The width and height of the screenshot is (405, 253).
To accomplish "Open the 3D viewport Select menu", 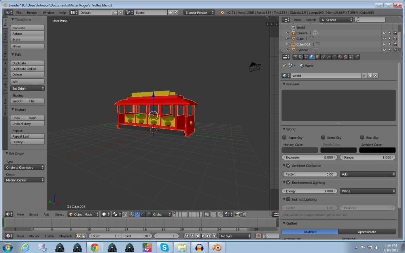I will click(x=34, y=214).
